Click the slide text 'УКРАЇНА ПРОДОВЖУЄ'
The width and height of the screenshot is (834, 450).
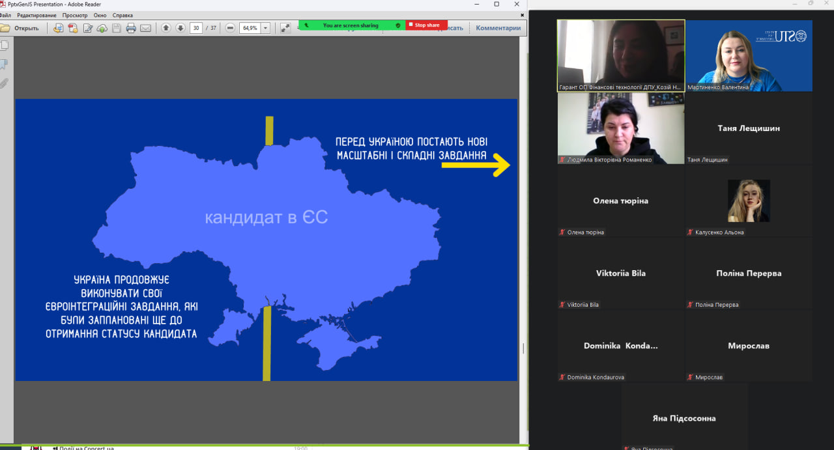coord(122,279)
